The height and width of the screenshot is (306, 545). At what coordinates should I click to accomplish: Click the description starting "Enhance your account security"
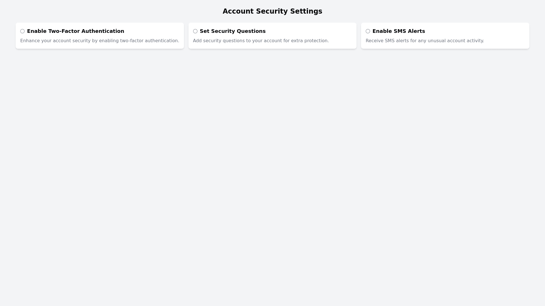(x=100, y=41)
